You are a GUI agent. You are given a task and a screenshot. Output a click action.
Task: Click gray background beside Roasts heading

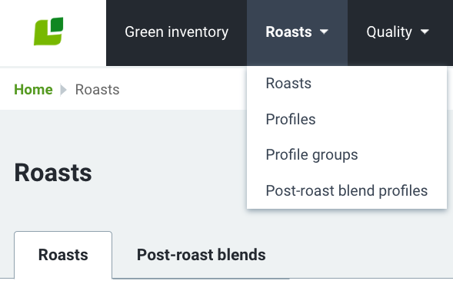tap(168, 173)
